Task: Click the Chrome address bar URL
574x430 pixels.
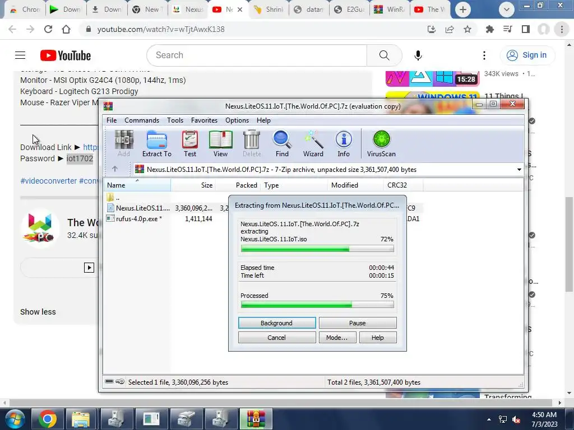Action: click(161, 29)
